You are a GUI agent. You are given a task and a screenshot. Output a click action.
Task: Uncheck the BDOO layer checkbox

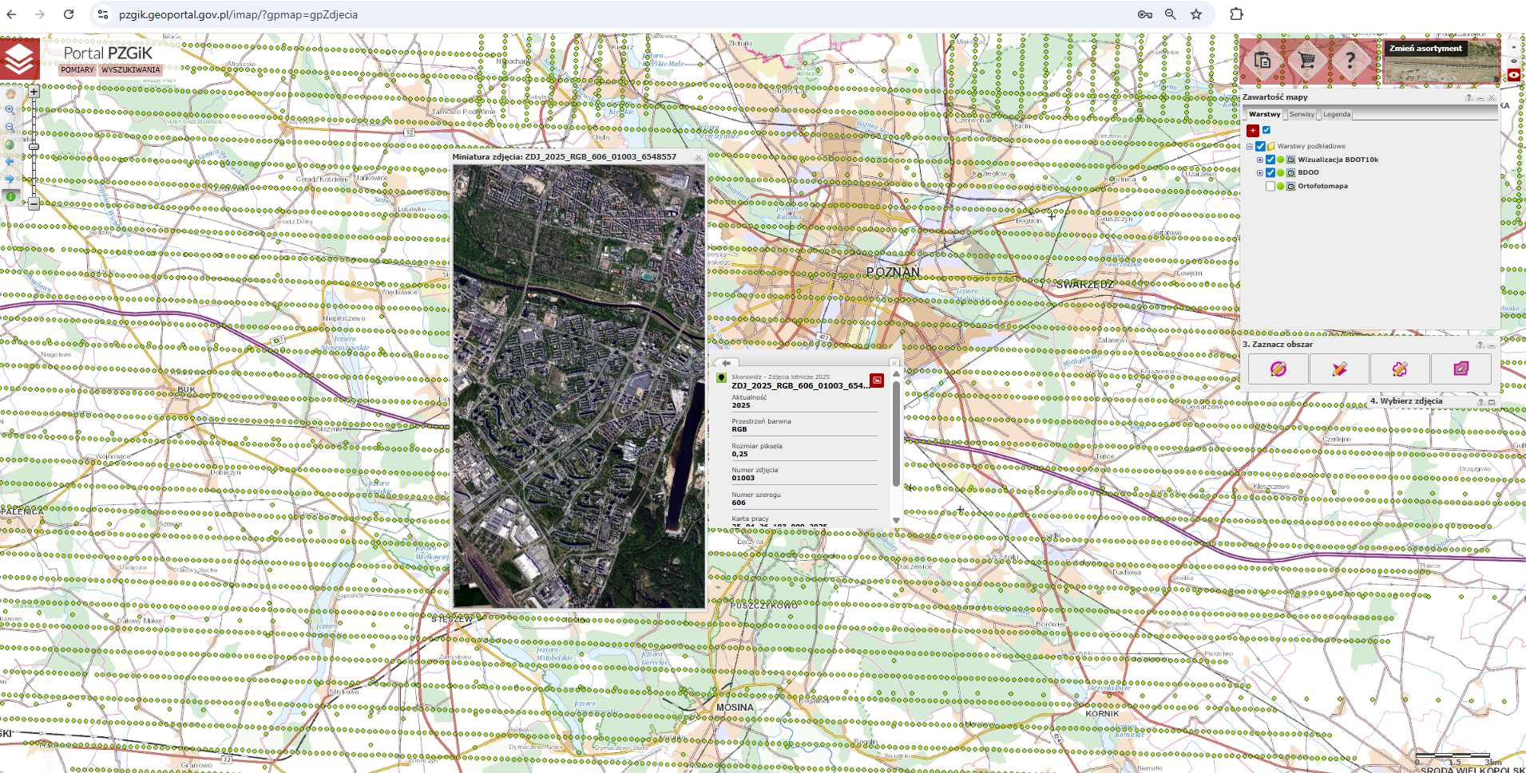point(1270,172)
